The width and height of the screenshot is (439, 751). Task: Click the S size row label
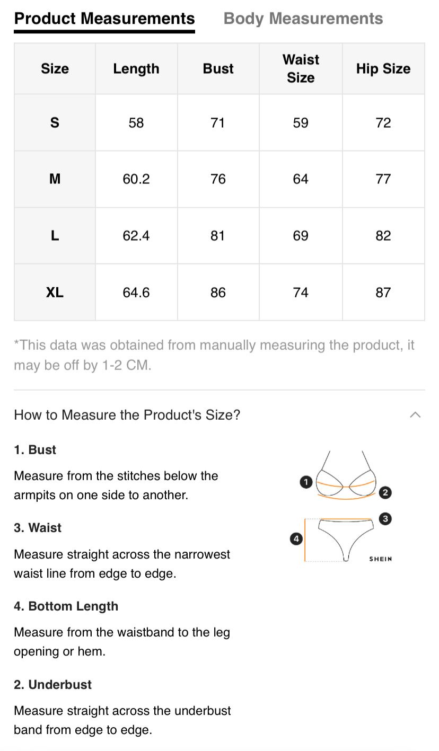coord(55,123)
